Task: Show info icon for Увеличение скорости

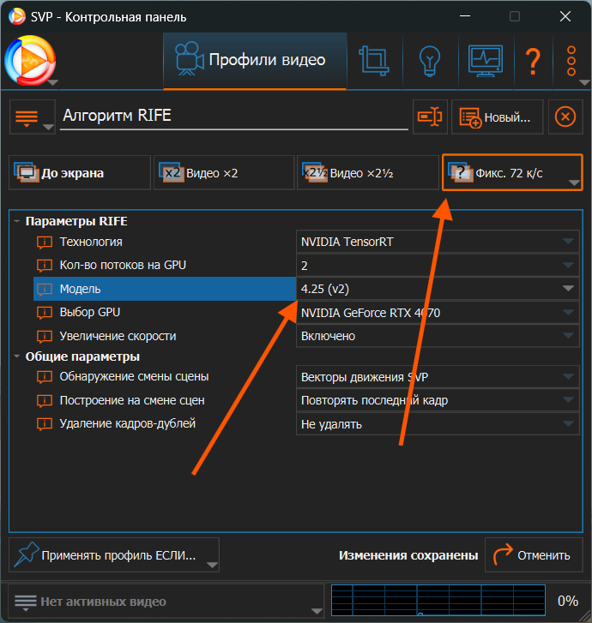Action: 45,336
